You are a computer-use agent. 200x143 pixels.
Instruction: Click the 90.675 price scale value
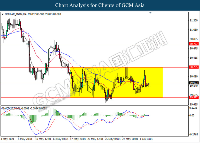[194, 48]
